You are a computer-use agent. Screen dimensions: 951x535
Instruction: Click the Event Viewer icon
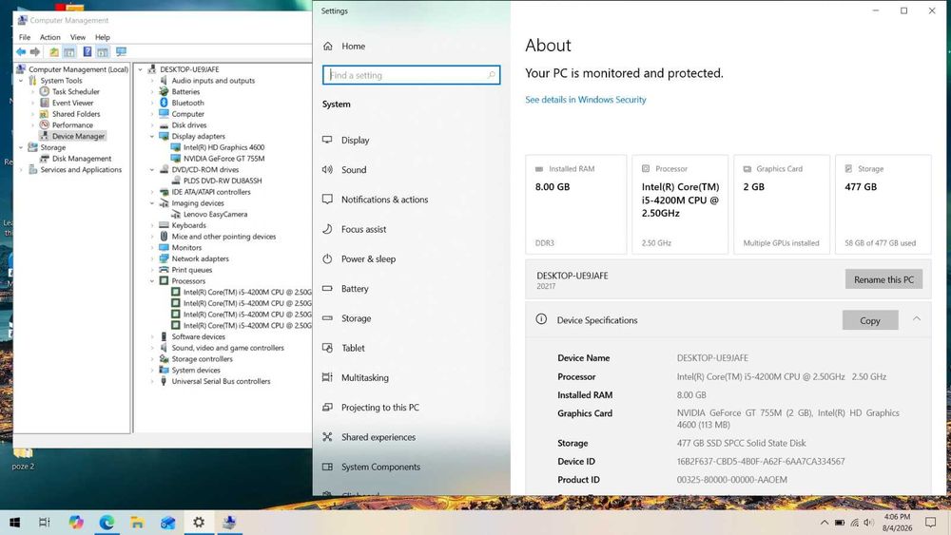(45, 103)
